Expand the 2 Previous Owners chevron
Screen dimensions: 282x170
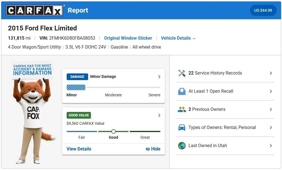click(271, 109)
